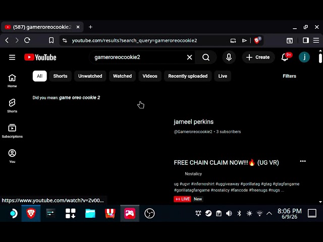This screenshot has width=323, height=242.
Task: Click the cast screen icon in address bar
Action: coord(233,40)
